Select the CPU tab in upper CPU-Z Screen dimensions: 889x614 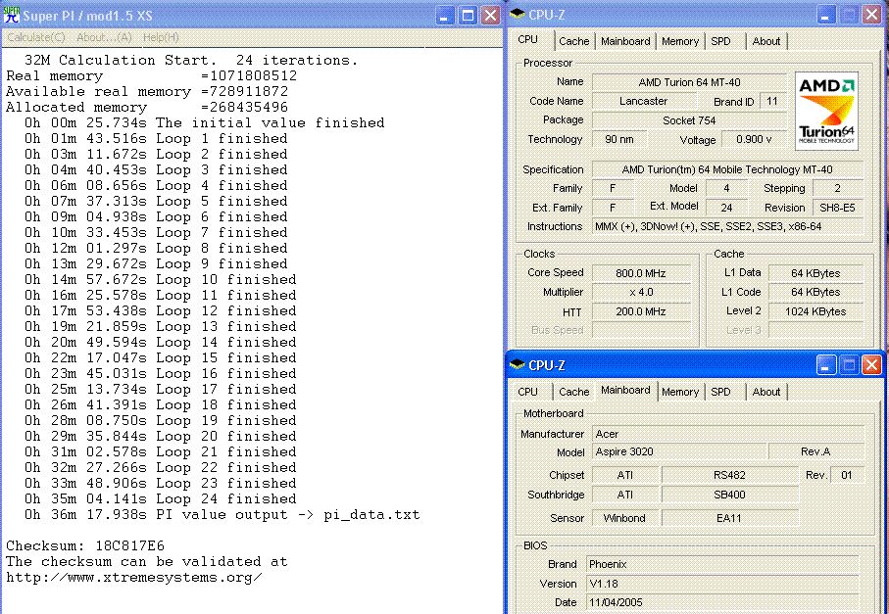[x=528, y=39]
